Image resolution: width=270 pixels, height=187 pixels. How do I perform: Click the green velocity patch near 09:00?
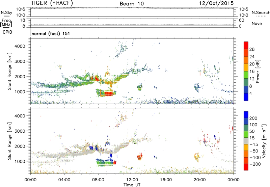(105, 163)
